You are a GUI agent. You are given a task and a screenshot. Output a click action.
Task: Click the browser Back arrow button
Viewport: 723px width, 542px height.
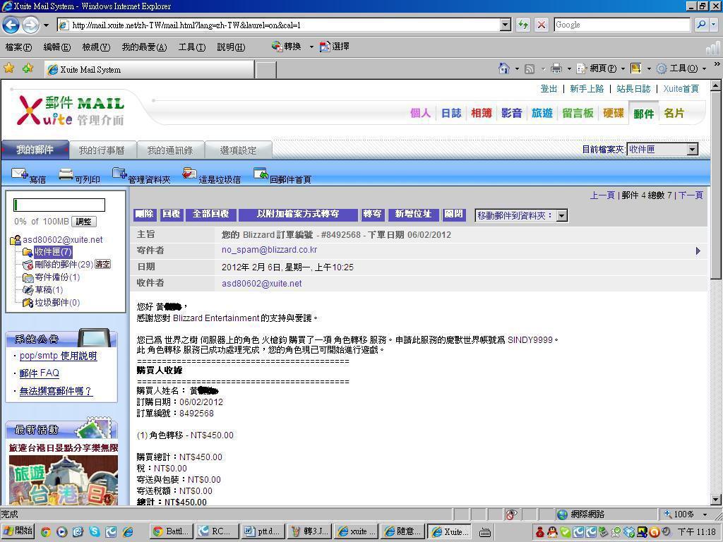point(11,25)
